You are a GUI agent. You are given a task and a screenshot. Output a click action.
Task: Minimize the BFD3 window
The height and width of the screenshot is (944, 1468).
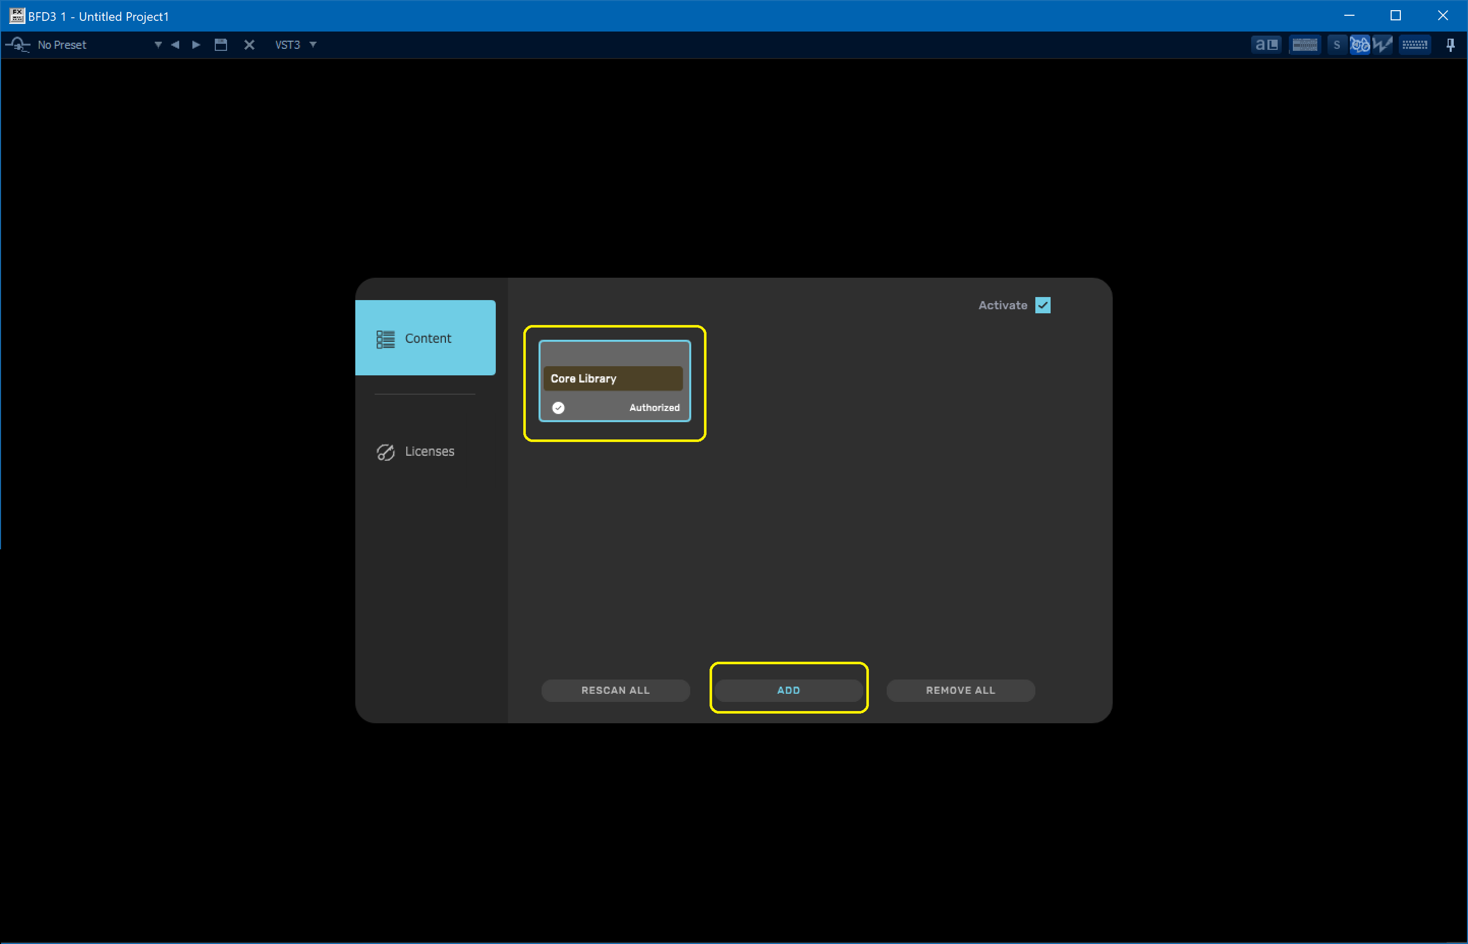1349,15
